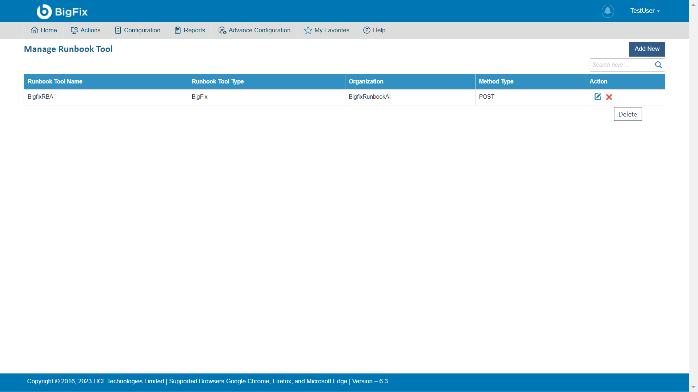Edit the BigfixRBA runbook tool

598,97
